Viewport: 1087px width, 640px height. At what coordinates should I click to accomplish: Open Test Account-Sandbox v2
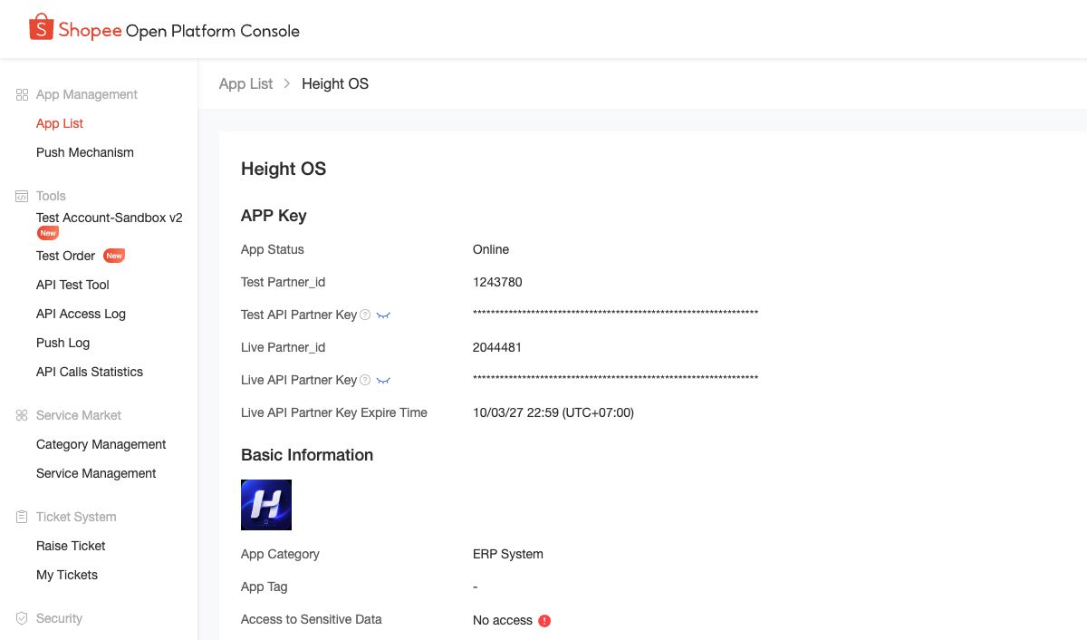110,218
